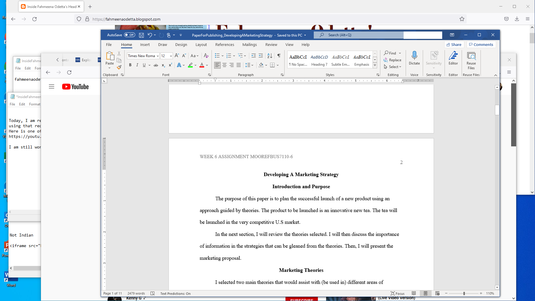Clear all formatting with the eraser A icon
Image resolution: width=535 pixels, height=301 pixels.
(206, 56)
